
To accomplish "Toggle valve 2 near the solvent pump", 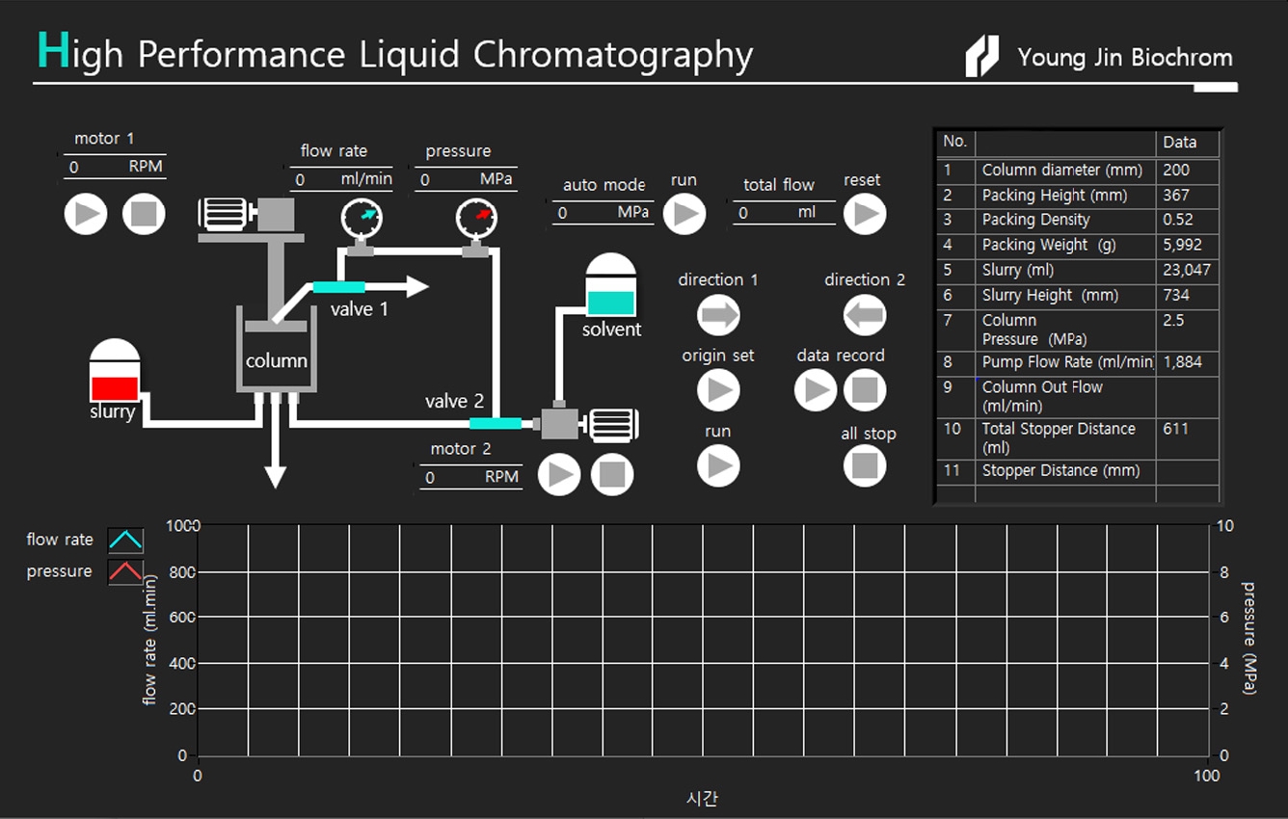I will click(x=495, y=423).
